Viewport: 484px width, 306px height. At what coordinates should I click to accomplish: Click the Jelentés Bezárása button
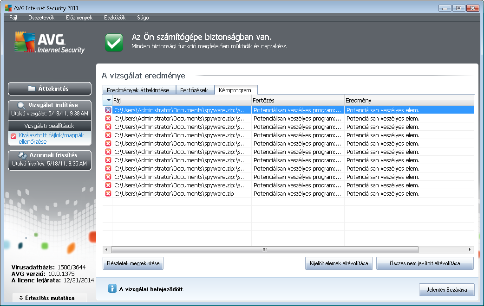click(x=447, y=290)
